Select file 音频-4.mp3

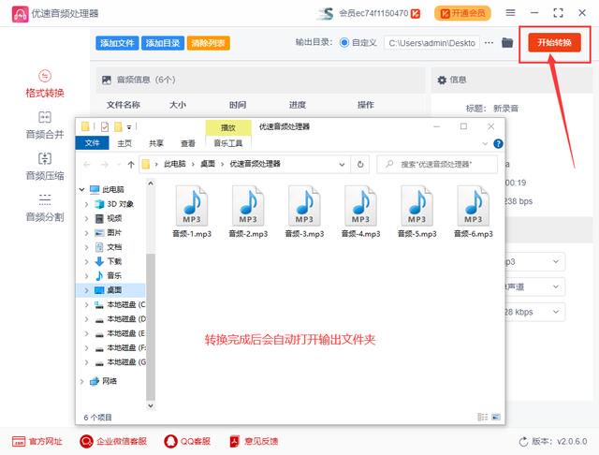coord(360,212)
